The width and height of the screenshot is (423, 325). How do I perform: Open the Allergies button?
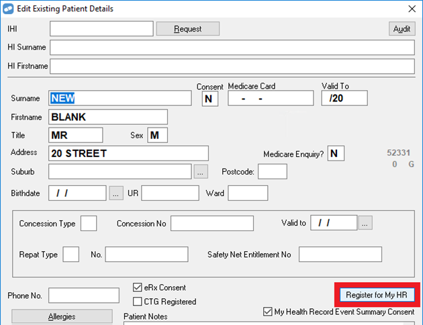pyautogui.click(x=60, y=316)
